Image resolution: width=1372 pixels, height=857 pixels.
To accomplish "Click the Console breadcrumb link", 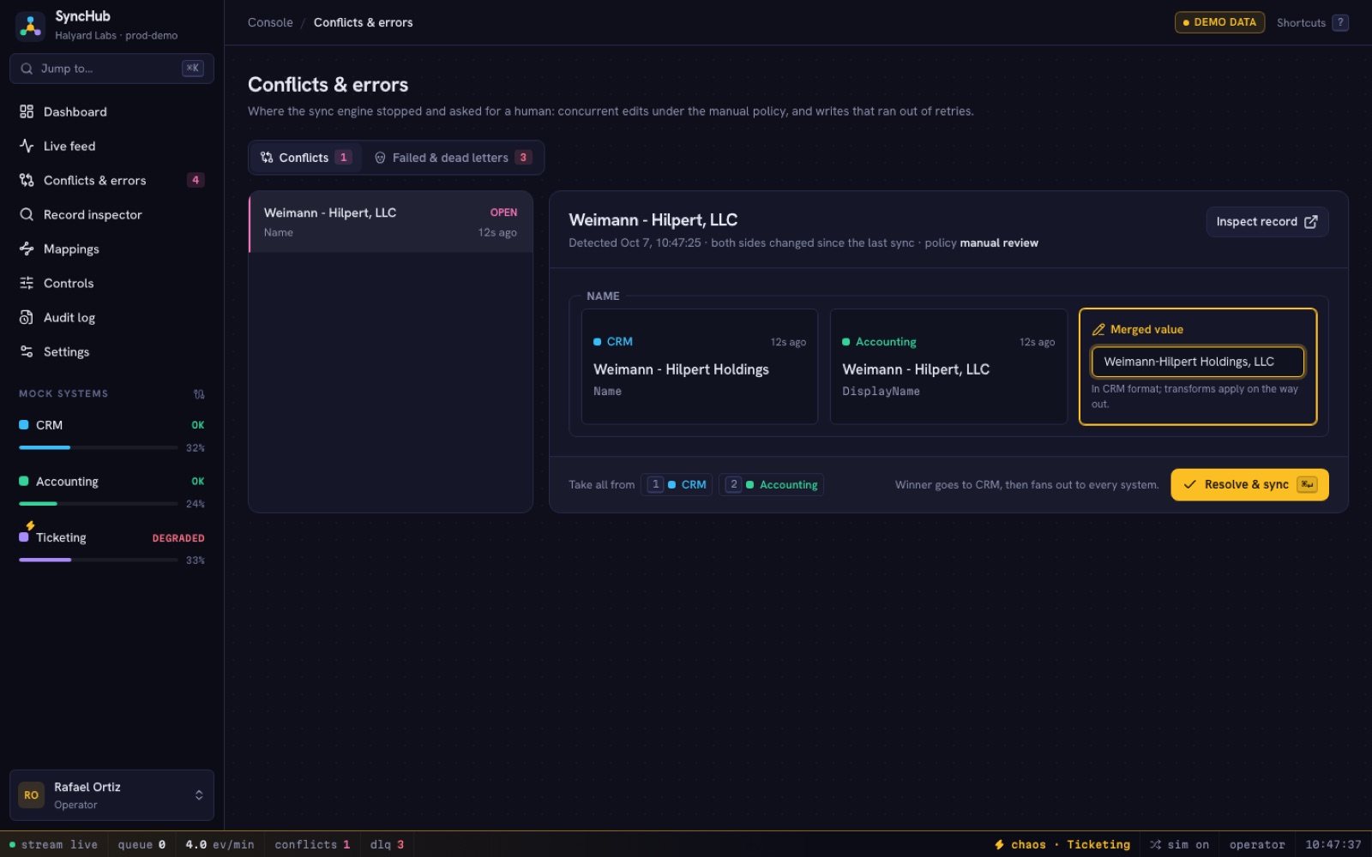I will click(x=270, y=22).
